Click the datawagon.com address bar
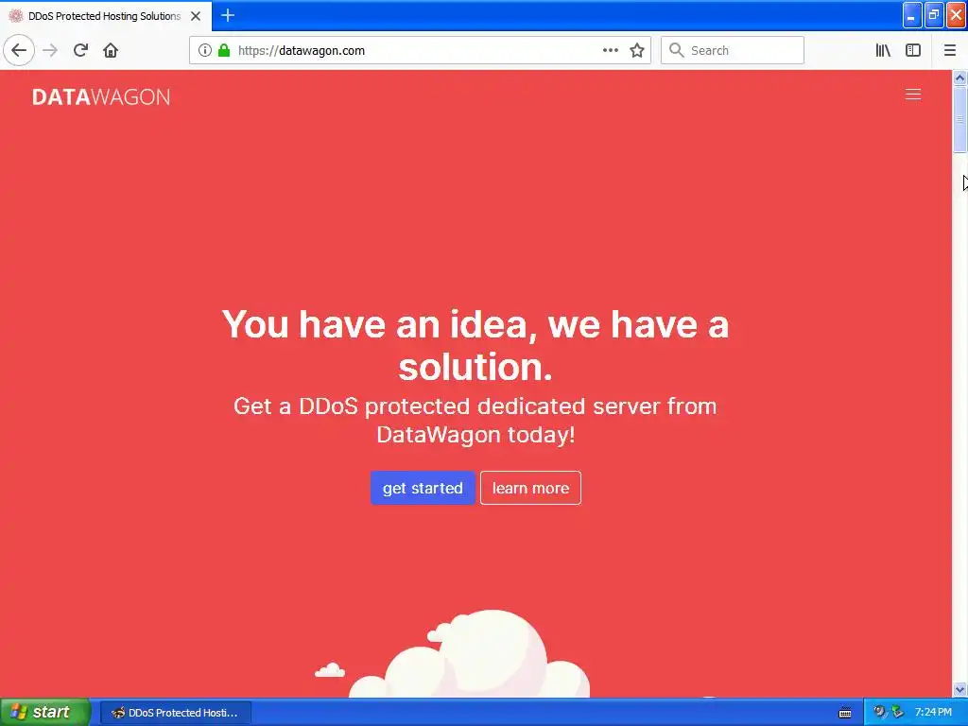 point(420,51)
